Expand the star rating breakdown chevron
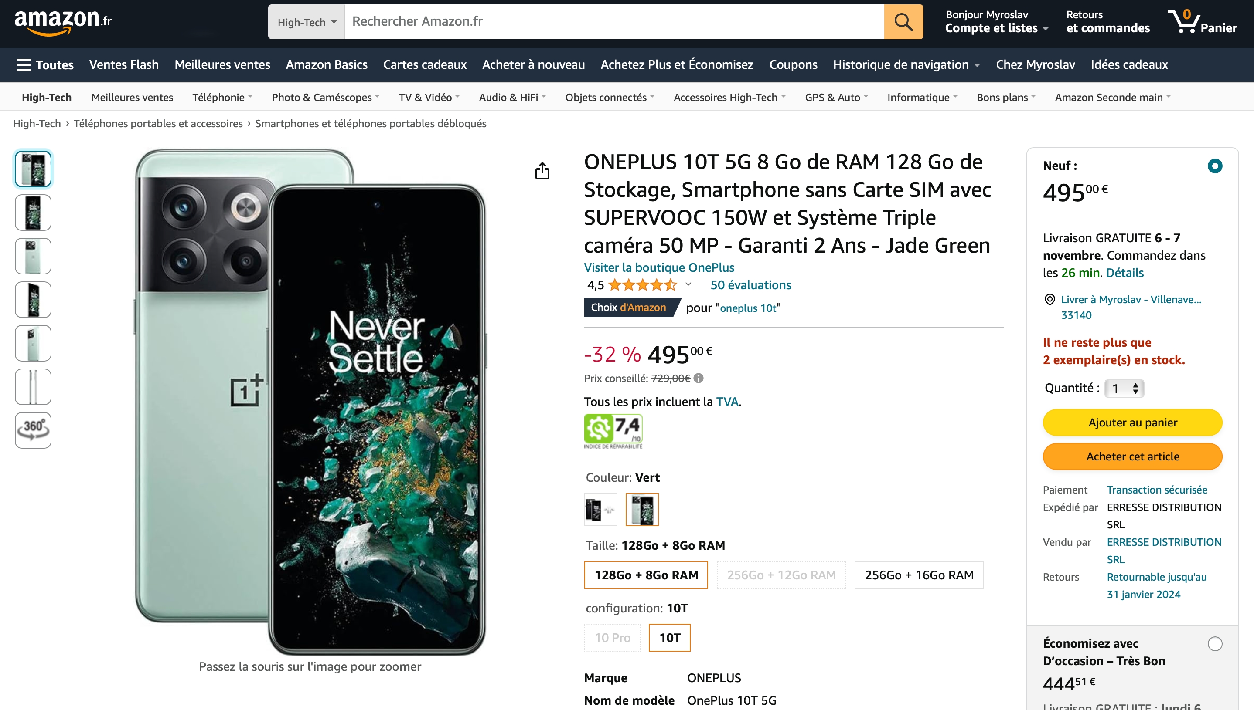 (688, 284)
